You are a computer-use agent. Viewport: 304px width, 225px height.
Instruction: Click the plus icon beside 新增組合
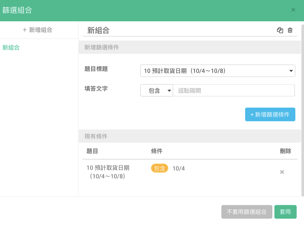pos(25,30)
